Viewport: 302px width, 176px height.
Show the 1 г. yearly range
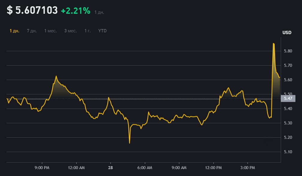click(87, 31)
